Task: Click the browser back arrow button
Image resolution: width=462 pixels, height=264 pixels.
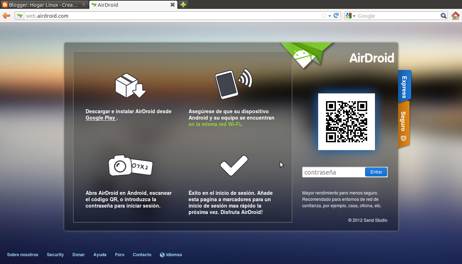Action: 6,16
